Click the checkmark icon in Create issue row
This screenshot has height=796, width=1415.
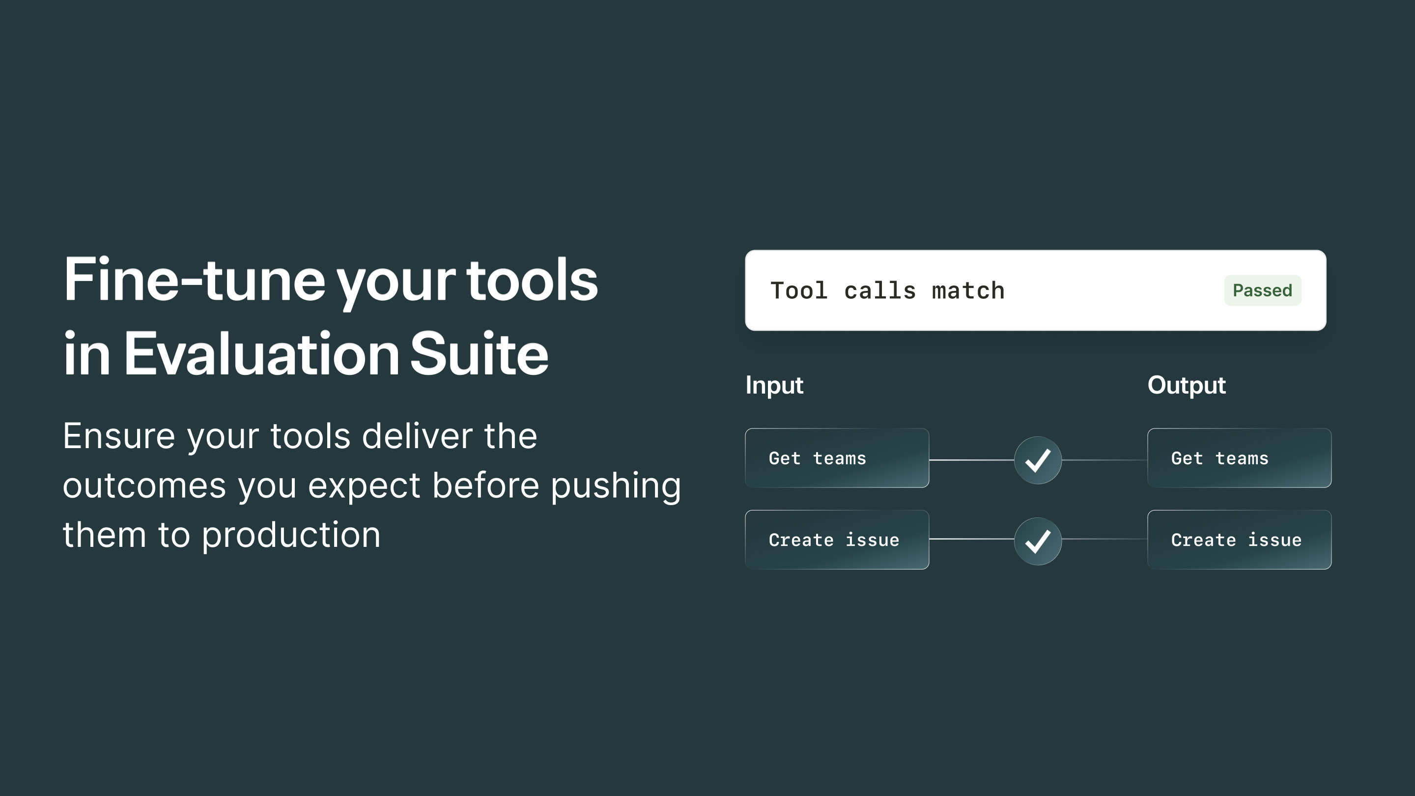click(1037, 541)
